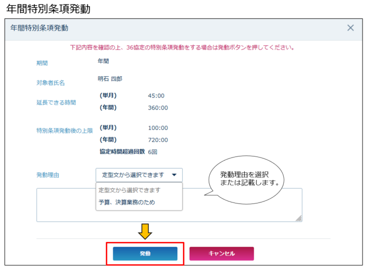Click the yellow downward arrow
This screenshot has width=369, height=270.
[x=145, y=231]
